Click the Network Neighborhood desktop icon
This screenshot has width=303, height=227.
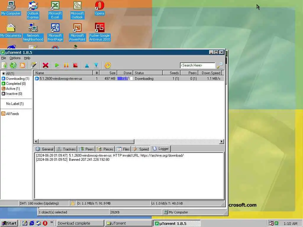33,32
